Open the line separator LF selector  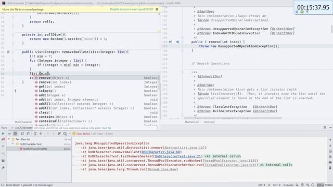[x=269, y=185]
